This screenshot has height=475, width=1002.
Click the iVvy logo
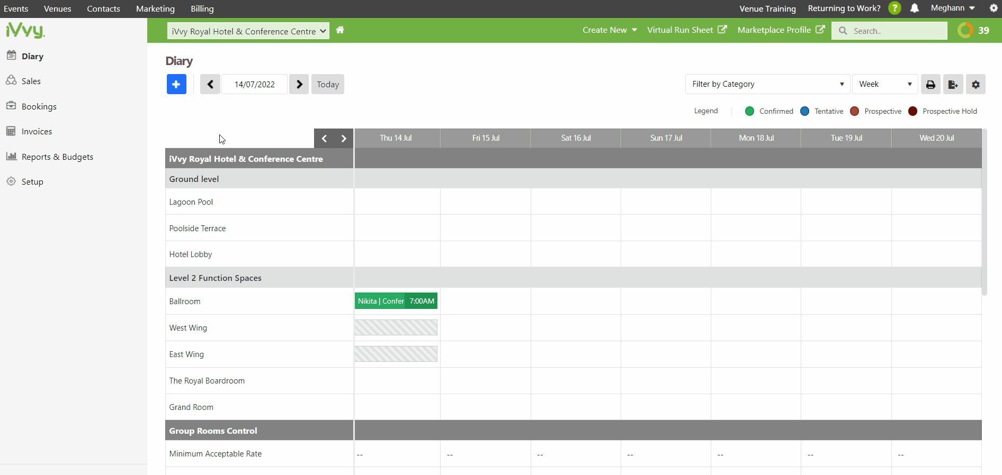(x=25, y=30)
